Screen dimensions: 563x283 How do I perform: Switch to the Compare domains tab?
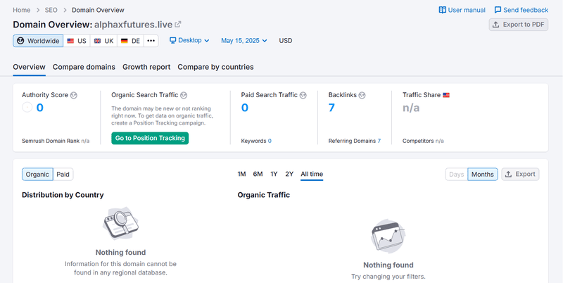[x=84, y=67]
